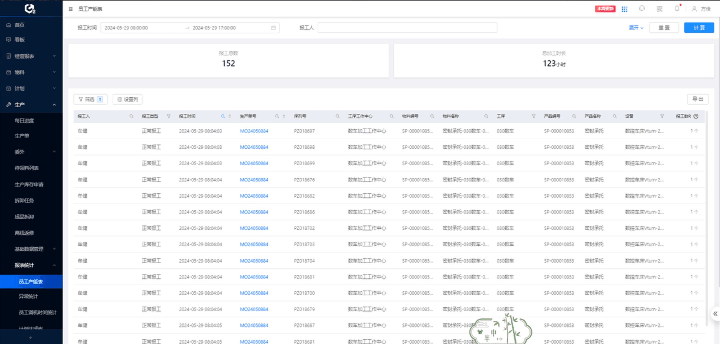
Task: Search the 产品编号 column
Action: tap(574, 116)
